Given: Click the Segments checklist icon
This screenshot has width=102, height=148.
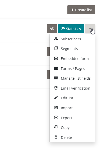Looking at the screenshot, I should pos(56,48).
